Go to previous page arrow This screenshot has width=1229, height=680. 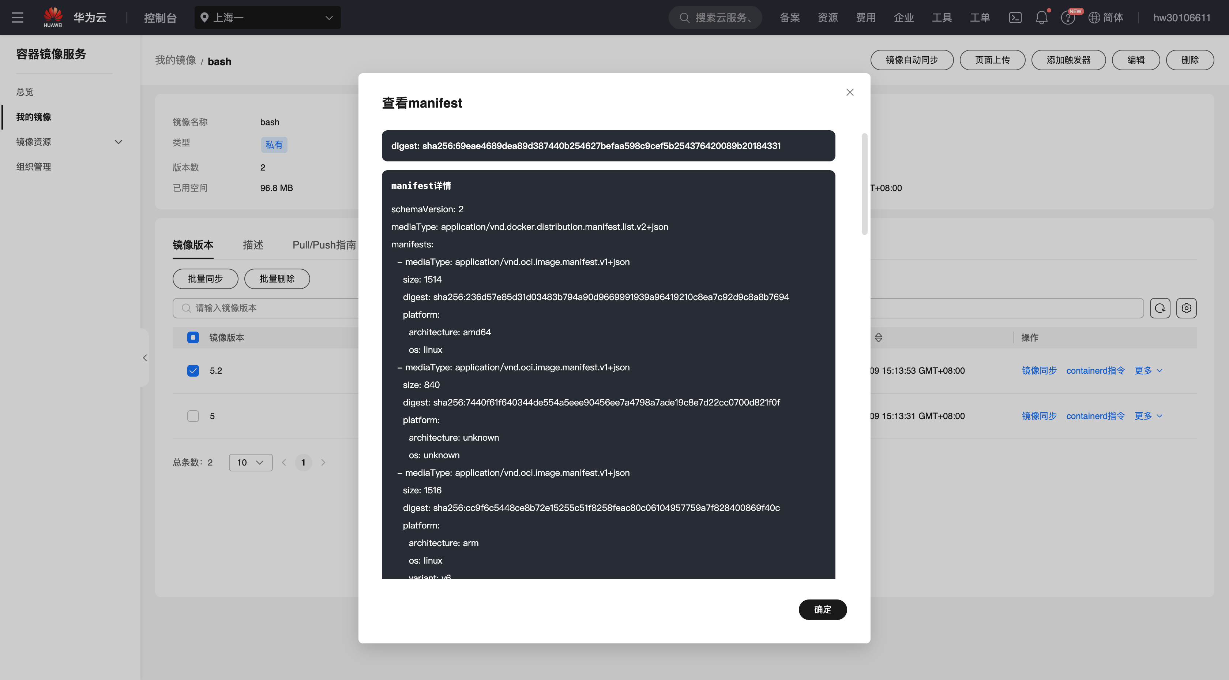[x=284, y=462]
